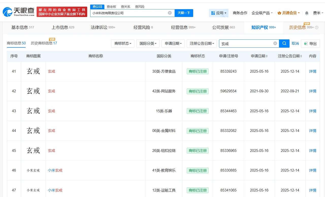Expand the 商标状态 filter dropdown
This screenshot has width=325, height=197.
tap(123, 43)
